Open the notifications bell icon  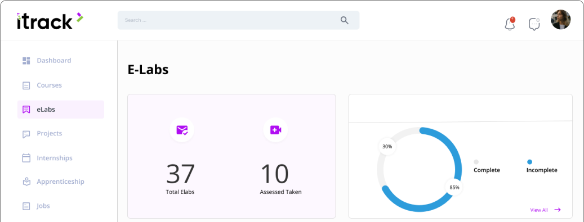click(x=510, y=24)
